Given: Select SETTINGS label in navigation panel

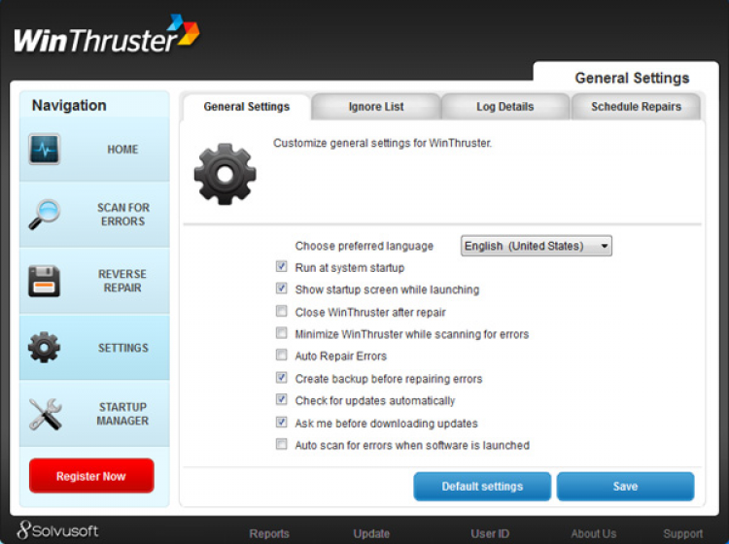Looking at the screenshot, I should pos(123,348).
